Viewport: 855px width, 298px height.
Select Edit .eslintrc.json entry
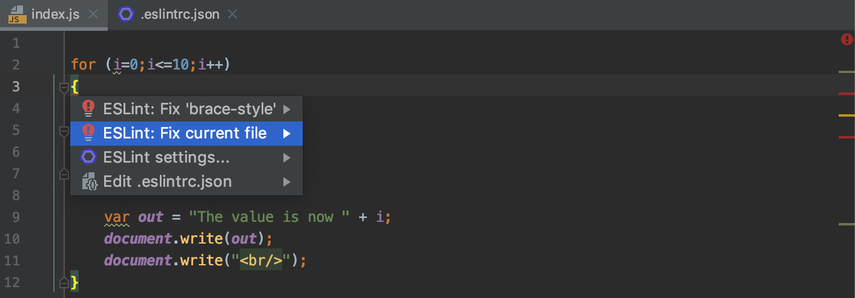(x=187, y=181)
